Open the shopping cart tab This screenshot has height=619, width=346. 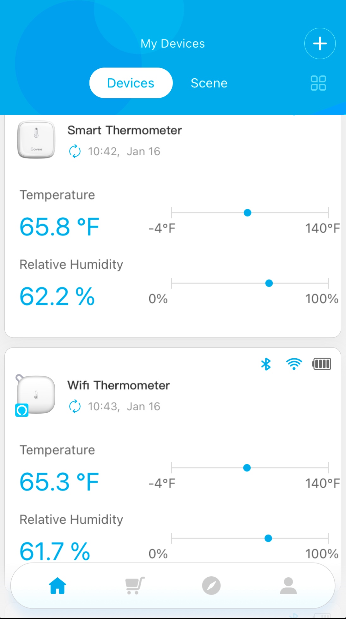click(135, 586)
